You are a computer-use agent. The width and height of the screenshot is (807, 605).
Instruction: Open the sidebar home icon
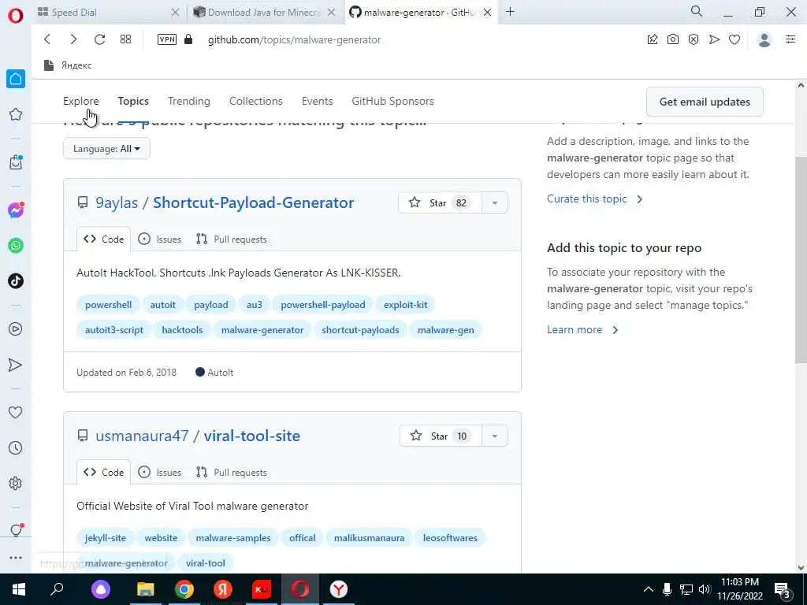click(x=16, y=79)
